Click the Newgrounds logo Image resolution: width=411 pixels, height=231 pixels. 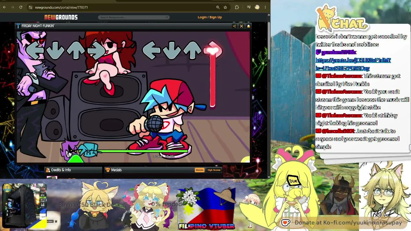[x=61, y=17]
